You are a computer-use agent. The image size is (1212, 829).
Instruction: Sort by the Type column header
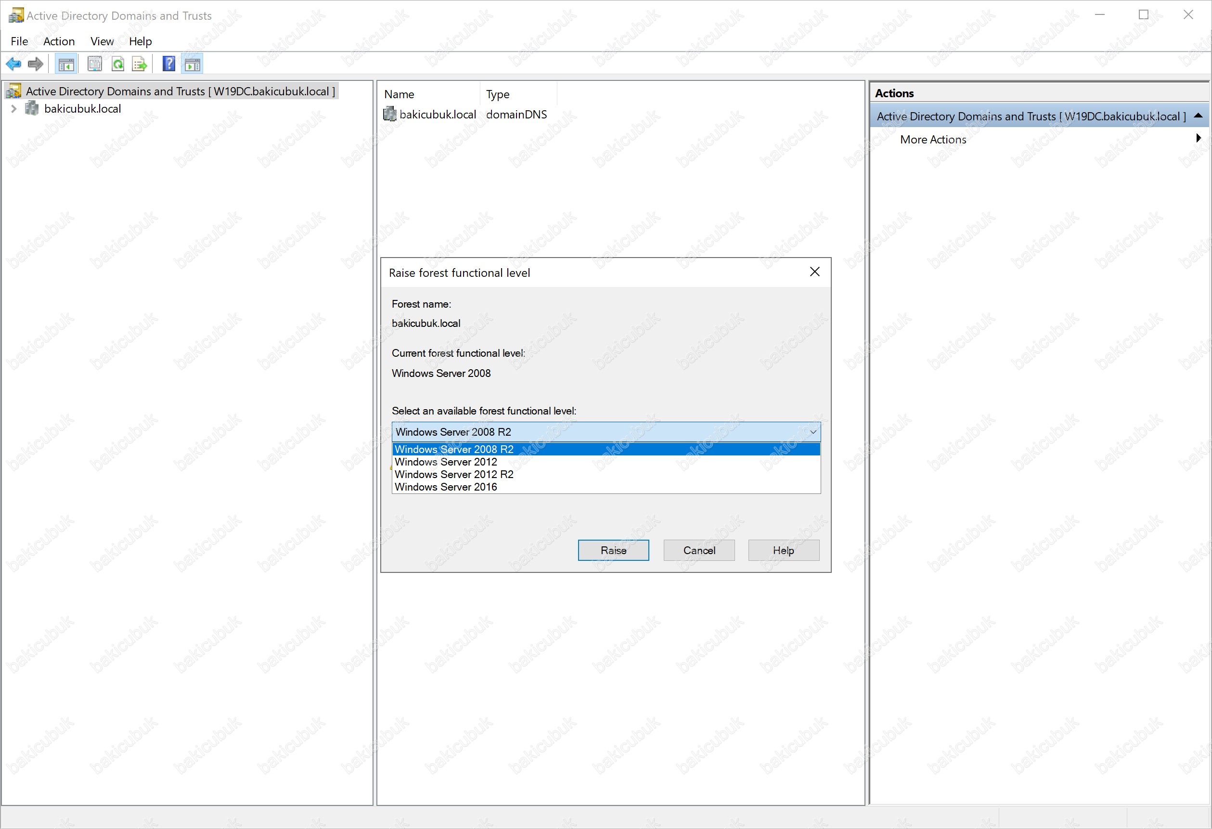[x=519, y=94]
